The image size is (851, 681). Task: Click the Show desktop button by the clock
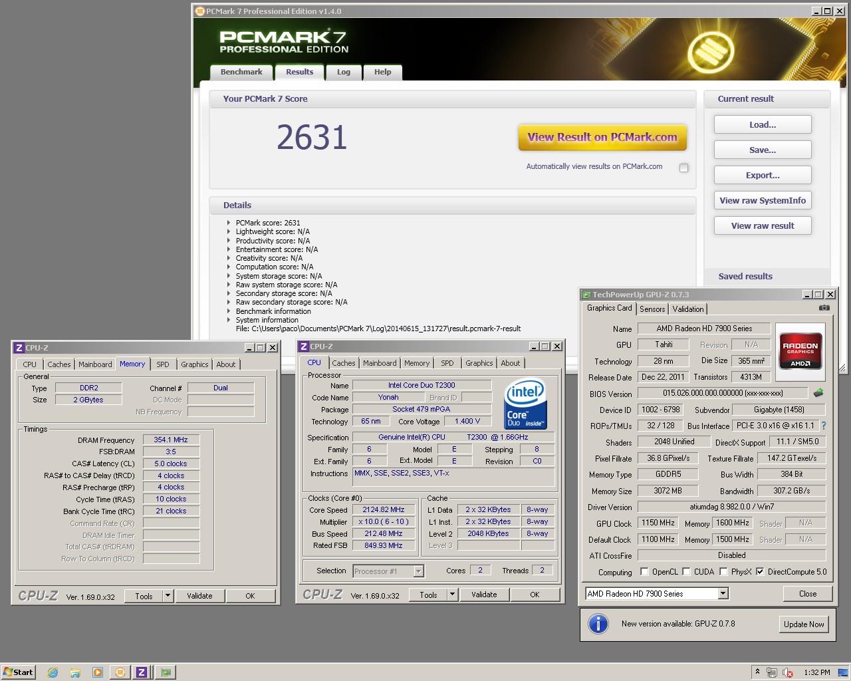pos(843,672)
